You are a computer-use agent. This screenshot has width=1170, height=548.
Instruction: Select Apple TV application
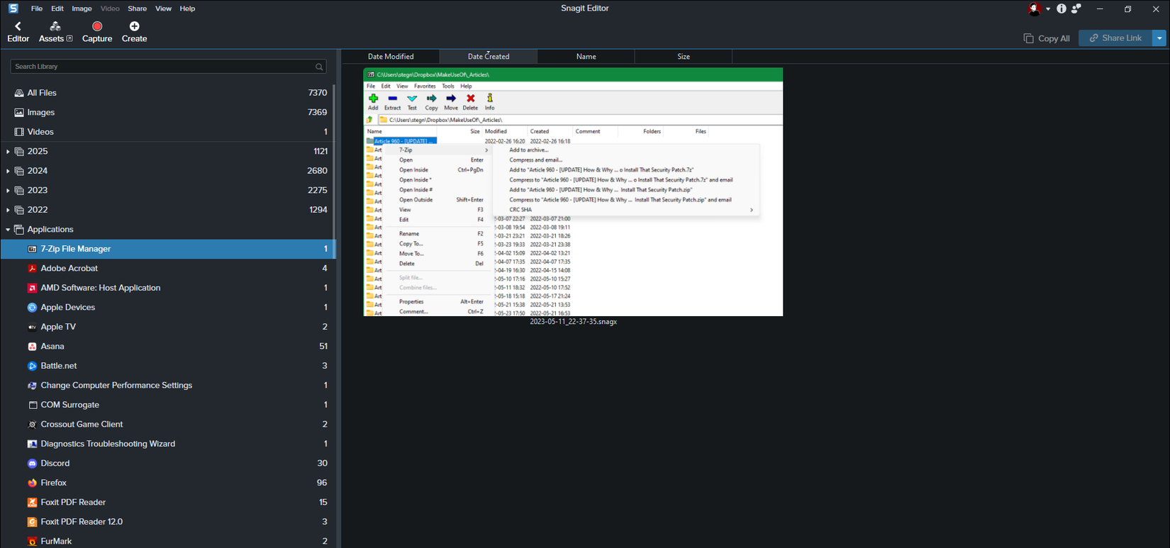[x=167, y=327]
